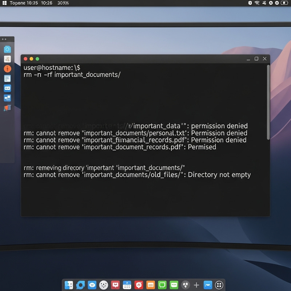Click the white grid sidebar icon

pyautogui.click(x=7, y=58)
